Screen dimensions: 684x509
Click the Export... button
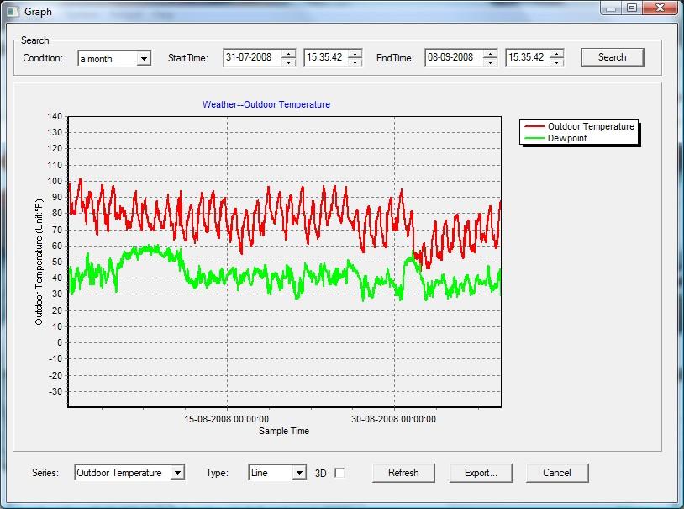point(481,473)
